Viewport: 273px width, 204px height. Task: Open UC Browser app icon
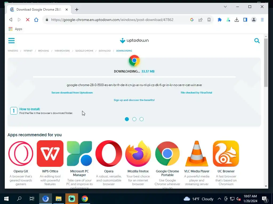(226, 154)
